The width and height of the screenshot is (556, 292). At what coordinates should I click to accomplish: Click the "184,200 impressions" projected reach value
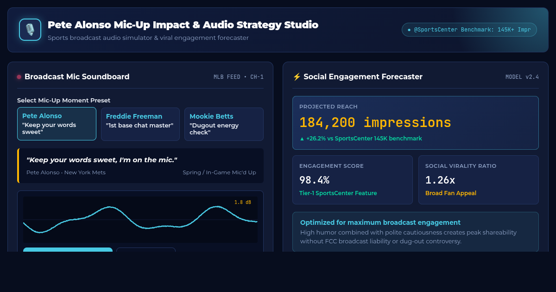coord(375,123)
